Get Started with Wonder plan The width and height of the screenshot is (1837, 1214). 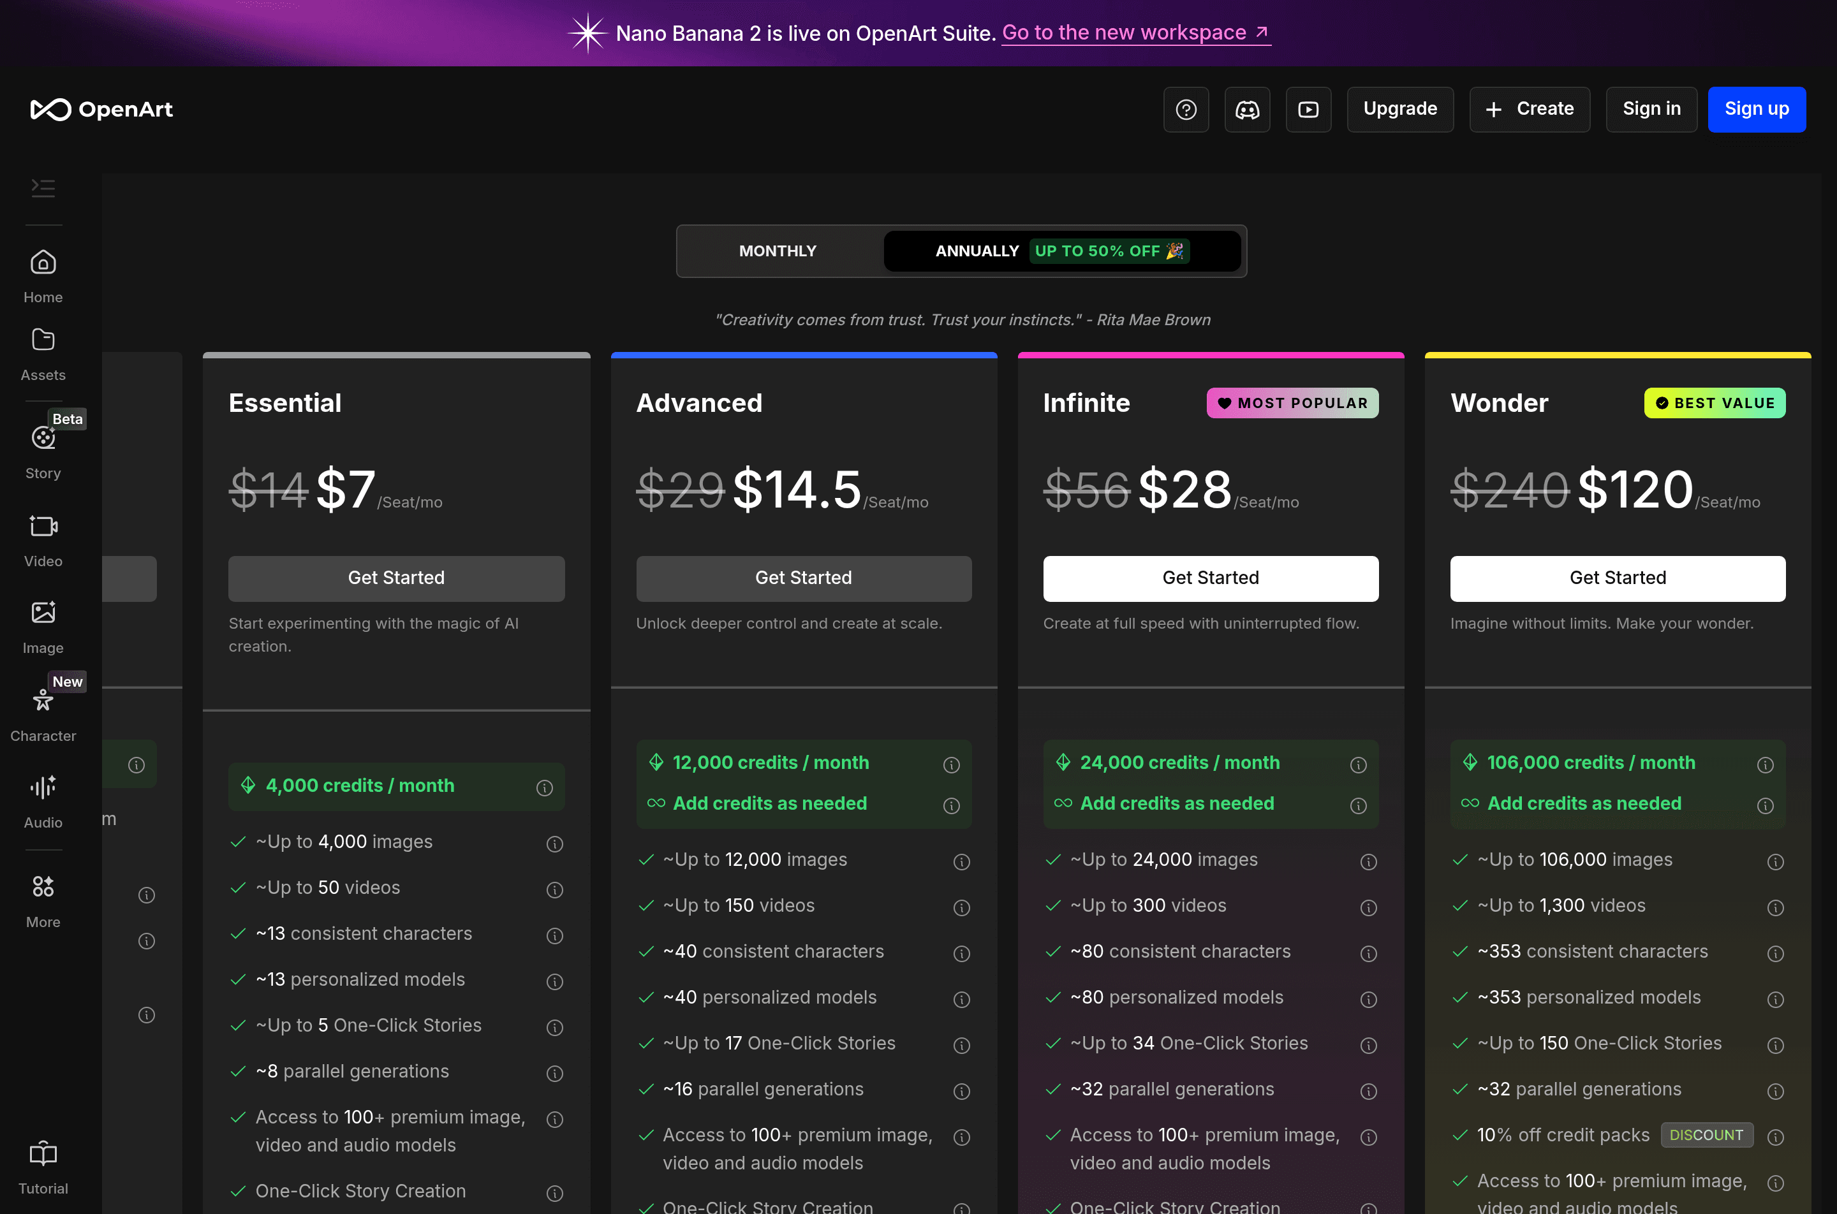pos(1618,578)
